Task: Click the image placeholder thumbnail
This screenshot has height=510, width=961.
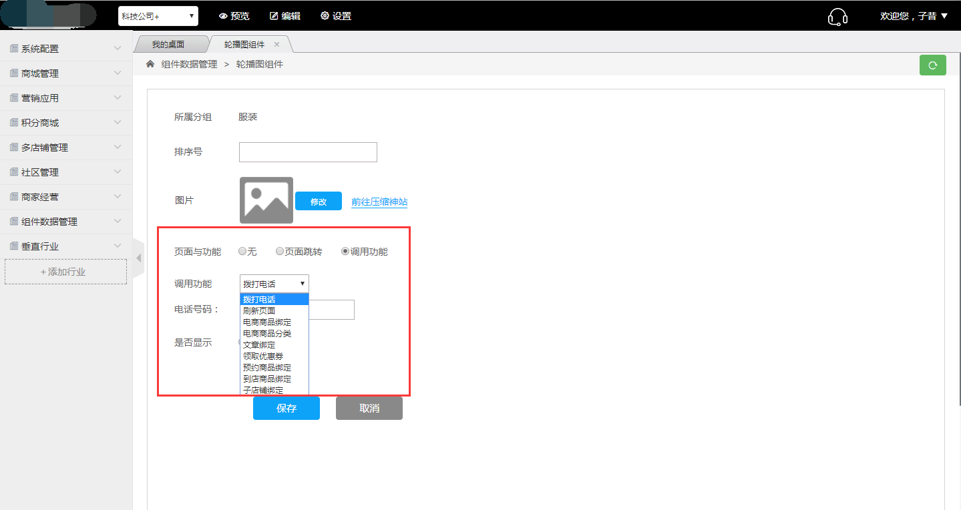Action: (x=266, y=200)
